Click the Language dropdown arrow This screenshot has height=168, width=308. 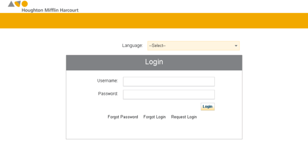(236, 46)
